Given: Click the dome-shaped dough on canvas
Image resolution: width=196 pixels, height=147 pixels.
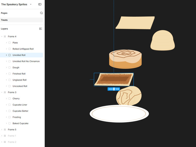Looking at the screenshot, I should pos(163,40).
